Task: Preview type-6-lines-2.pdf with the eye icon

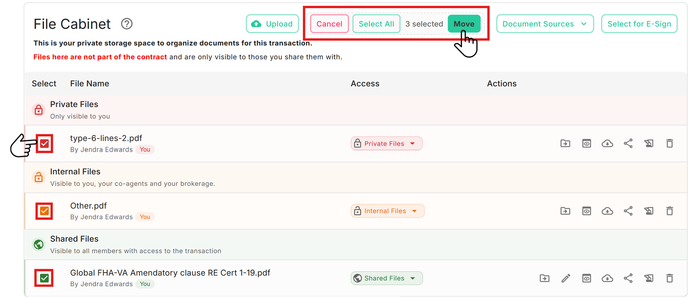Action: click(586, 143)
